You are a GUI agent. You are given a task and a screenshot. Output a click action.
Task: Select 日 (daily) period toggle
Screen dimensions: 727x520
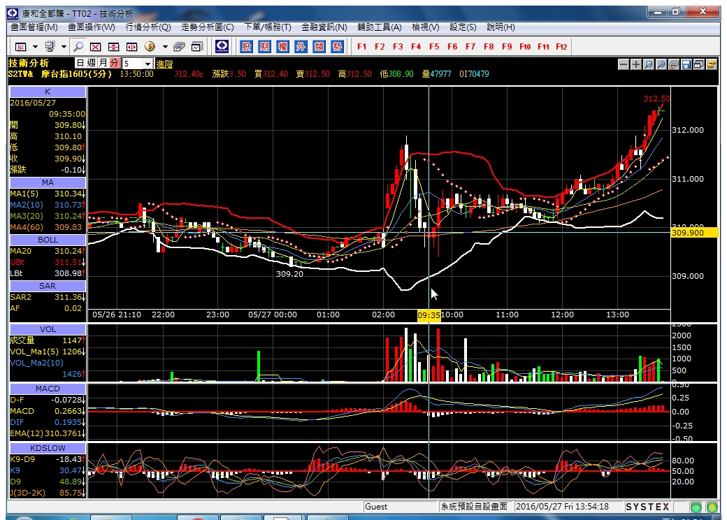(x=80, y=63)
